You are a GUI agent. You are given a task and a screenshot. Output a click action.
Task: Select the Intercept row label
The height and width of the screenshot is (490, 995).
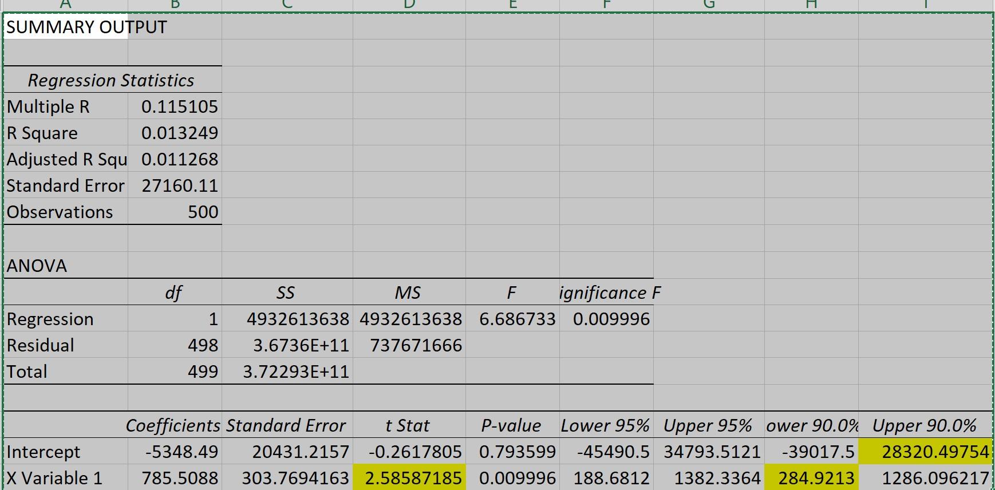click(66, 451)
